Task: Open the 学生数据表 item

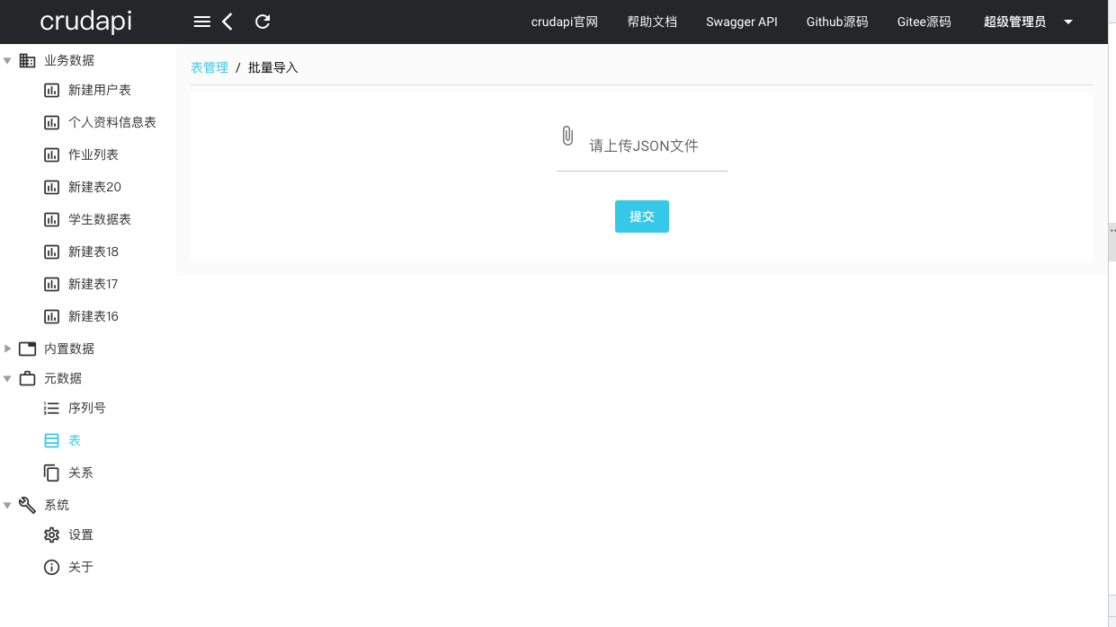Action: click(x=100, y=219)
